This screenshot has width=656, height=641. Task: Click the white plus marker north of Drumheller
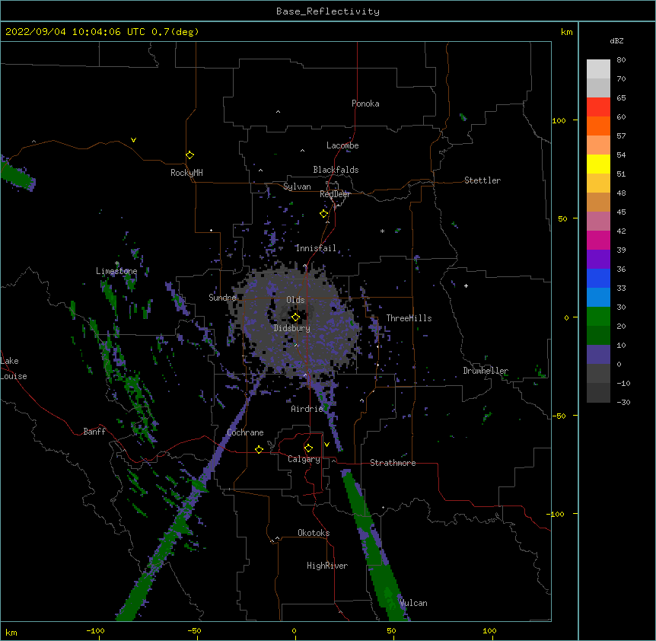pyautogui.click(x=466, y=285)
